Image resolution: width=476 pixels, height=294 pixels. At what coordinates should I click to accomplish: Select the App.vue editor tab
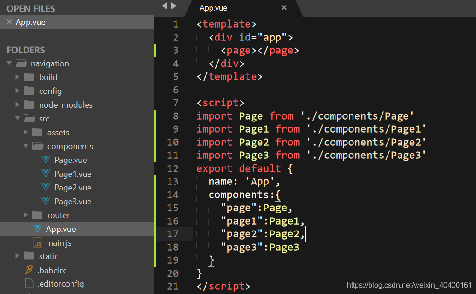(x=213, y=8)
